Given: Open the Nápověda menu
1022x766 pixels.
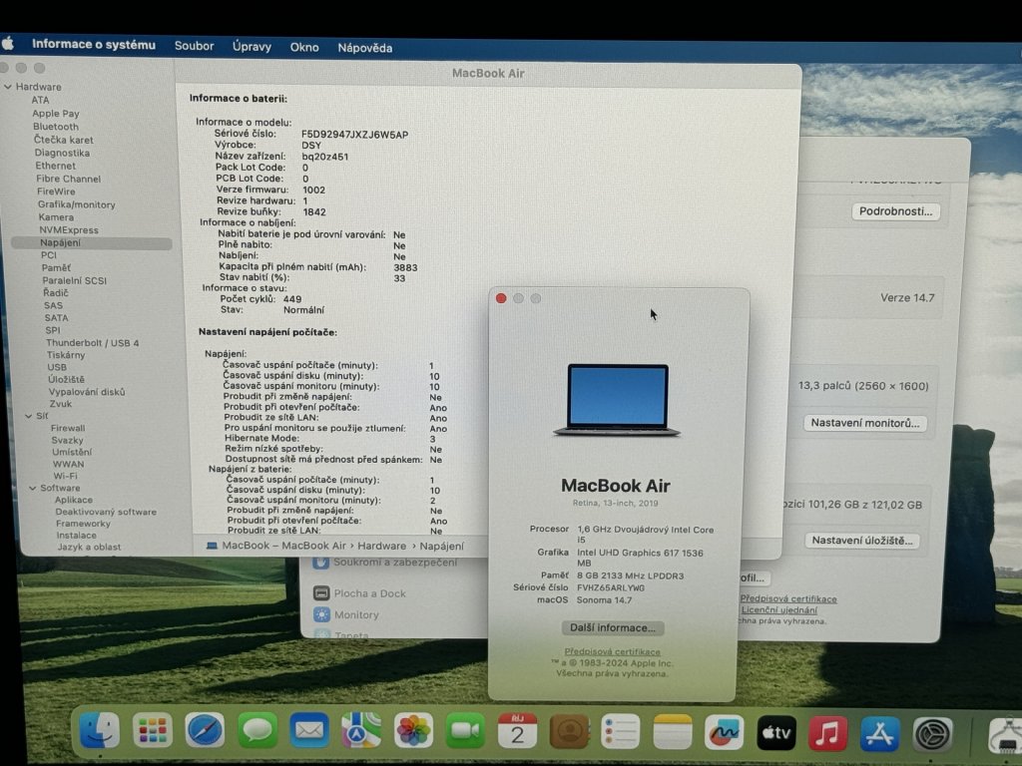Looking at the screenshot, I should tap(365, 48).
